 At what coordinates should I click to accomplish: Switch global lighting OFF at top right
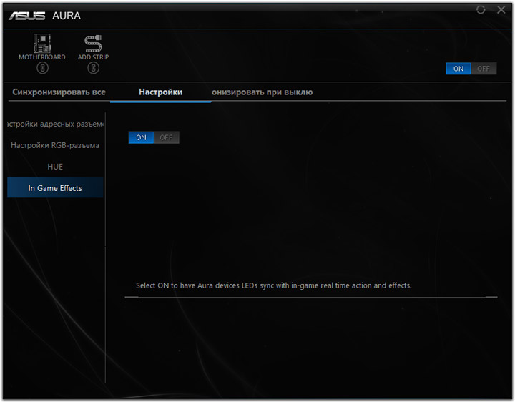(484, 69)
